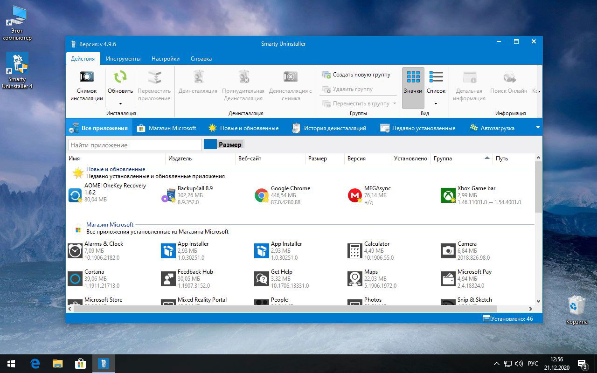Open the Windows Start menu

coord(11,364)
